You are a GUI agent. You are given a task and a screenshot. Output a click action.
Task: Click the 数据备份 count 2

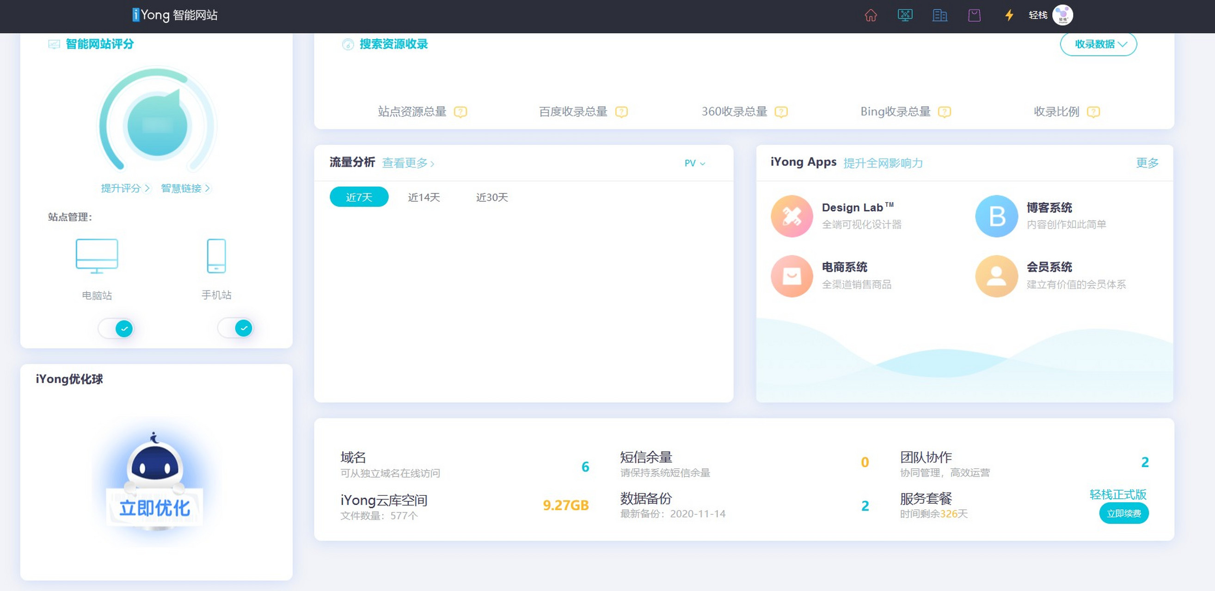tap(865, 506)
